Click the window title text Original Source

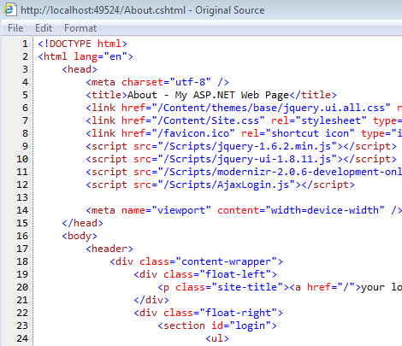230,10
